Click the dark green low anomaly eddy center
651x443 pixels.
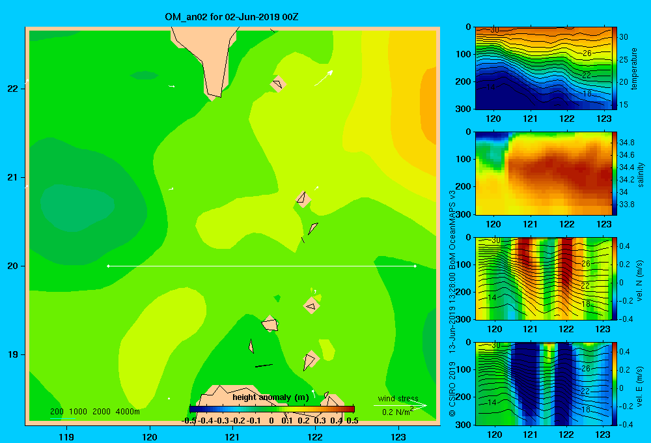click(77, 207)
